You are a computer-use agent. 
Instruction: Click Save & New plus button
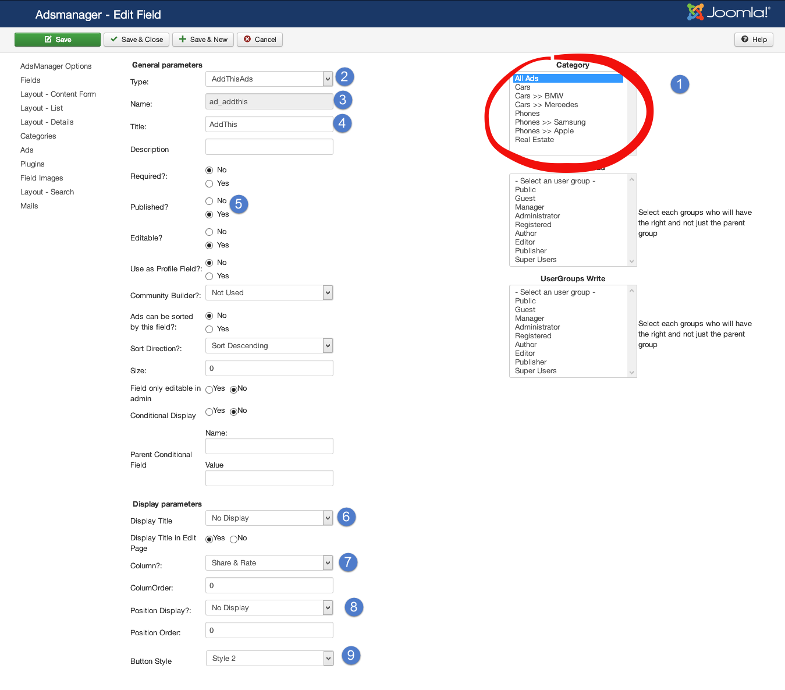(x=203, y=40)
